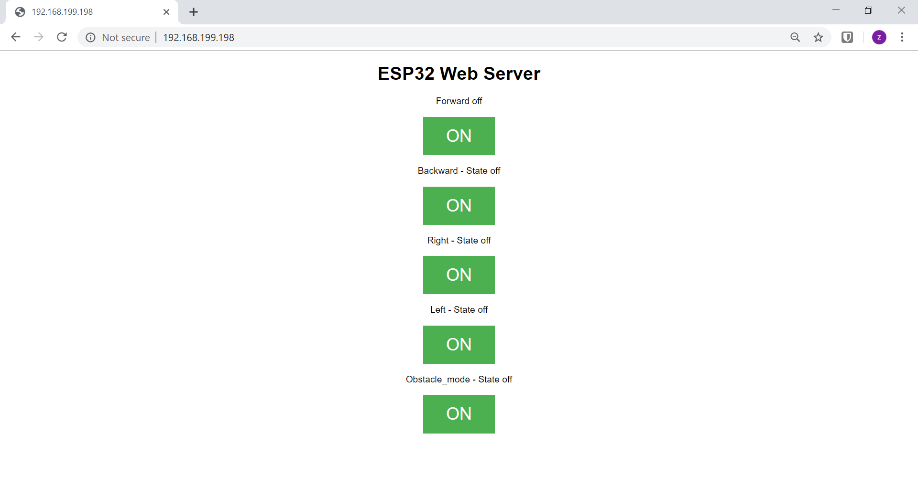The height and width of the screenshot is (487, 918).
Task: Click the forward navigation arrow
Action: (39, 37)
